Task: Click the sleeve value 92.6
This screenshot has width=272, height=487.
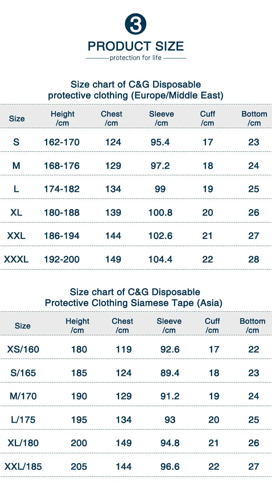Action: [170, 349]
